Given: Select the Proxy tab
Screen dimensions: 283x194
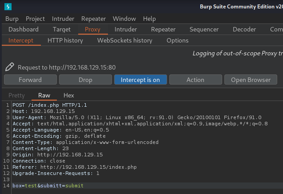Looking at the screenshot, I should (92, 29).
